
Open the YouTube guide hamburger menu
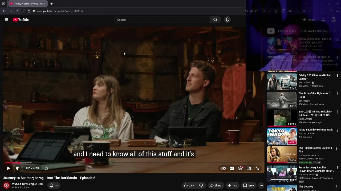[6, 20]
